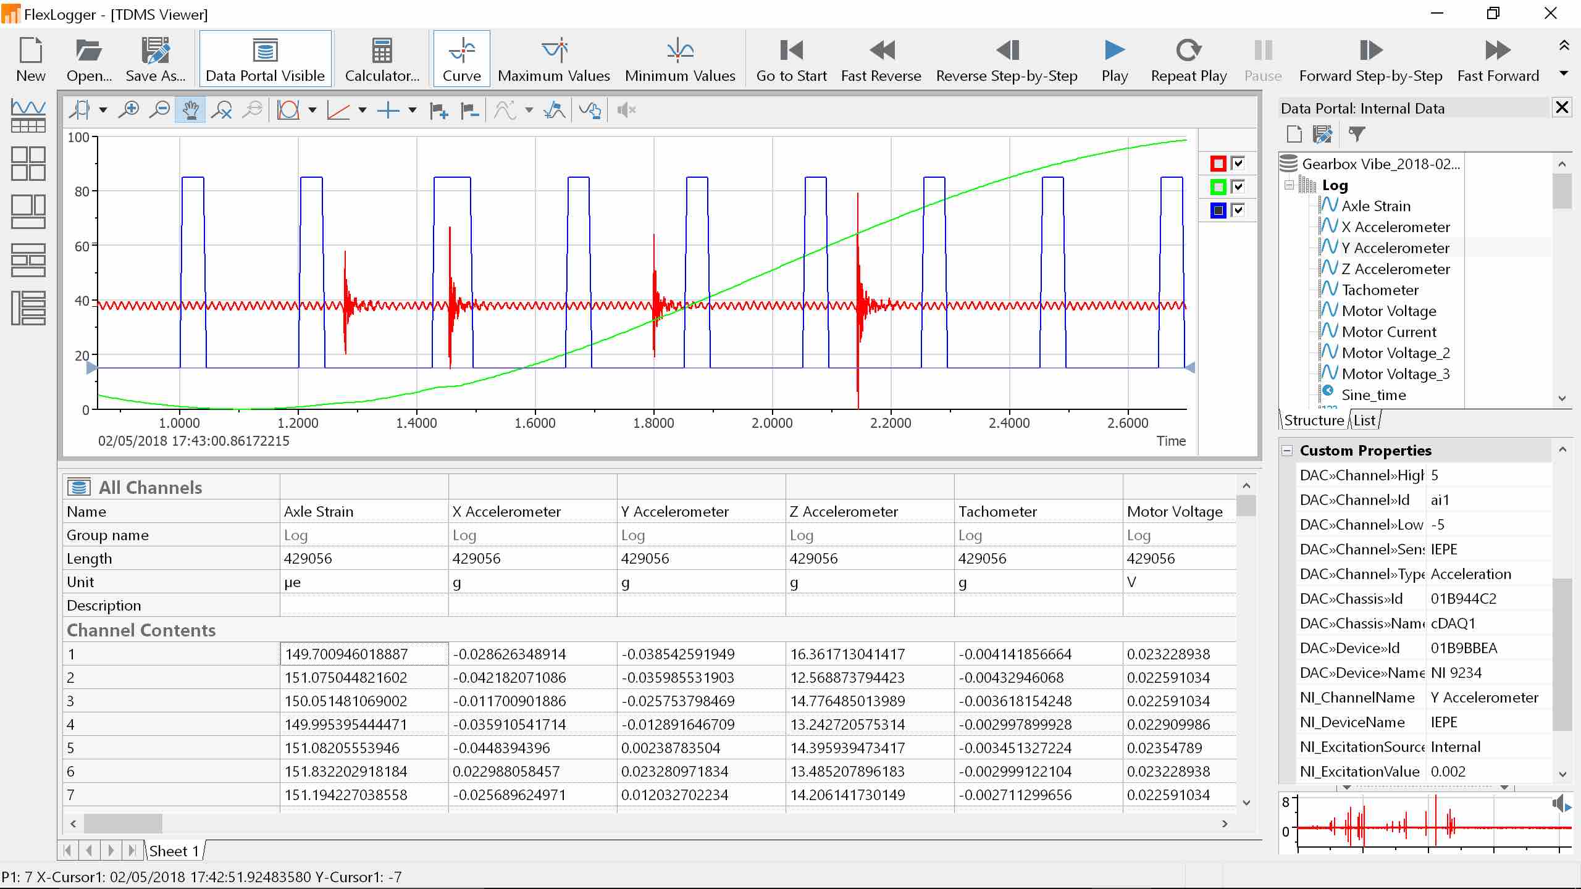
Task: Uncheck the red curve visibility checkbox
Action: (1238, 164)
